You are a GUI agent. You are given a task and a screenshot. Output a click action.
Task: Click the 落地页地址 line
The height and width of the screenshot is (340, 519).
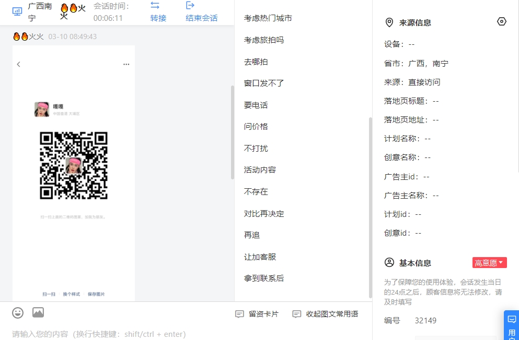411,120
